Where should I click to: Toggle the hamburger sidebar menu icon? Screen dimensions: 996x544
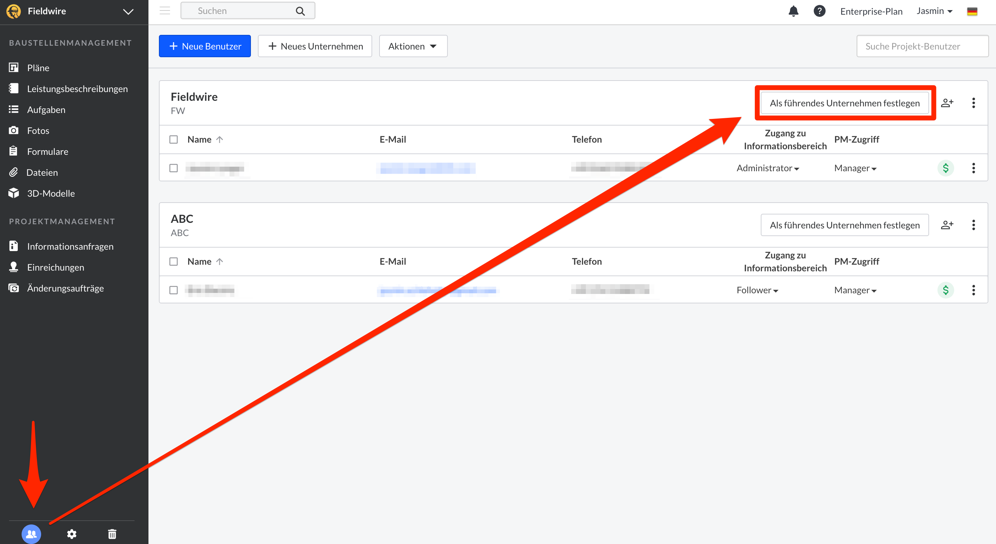[x=165, y=10]
